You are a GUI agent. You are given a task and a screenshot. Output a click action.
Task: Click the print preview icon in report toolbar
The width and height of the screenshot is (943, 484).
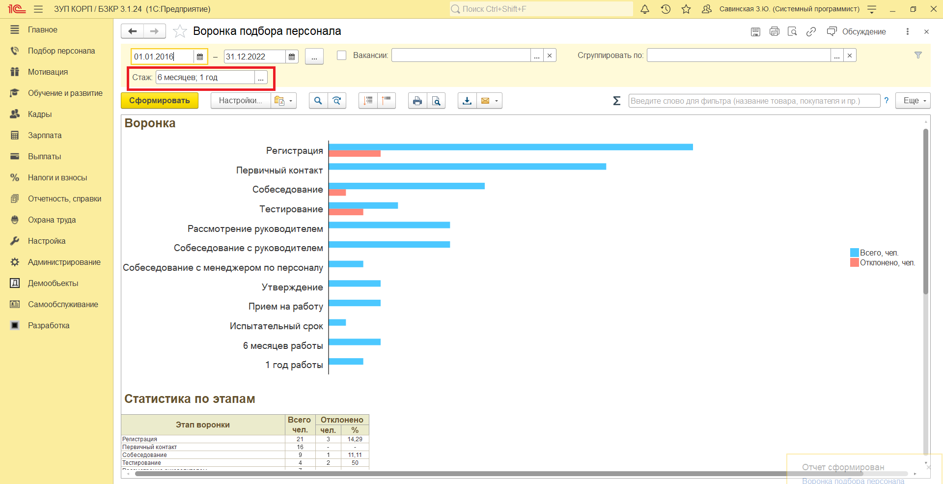pyautogui.click(x=436, y=101)
